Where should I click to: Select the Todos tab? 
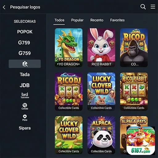click(59, 20)
